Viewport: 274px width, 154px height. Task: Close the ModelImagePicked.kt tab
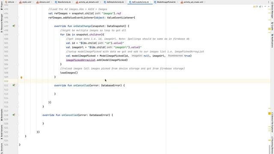(x=177, y=2)
